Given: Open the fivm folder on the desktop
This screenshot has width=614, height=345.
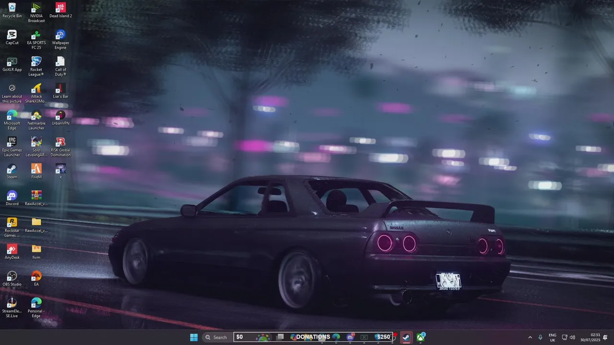Looking at the screenshot, I should 36,252.
